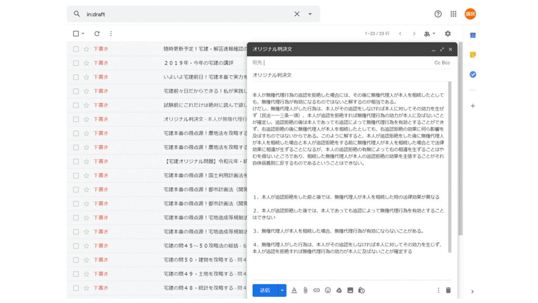Check the box for 宅建の問４９・土地を攻略する
This screenshot has height=303, width=538.
pyautogui.click(x=76, y=274)
